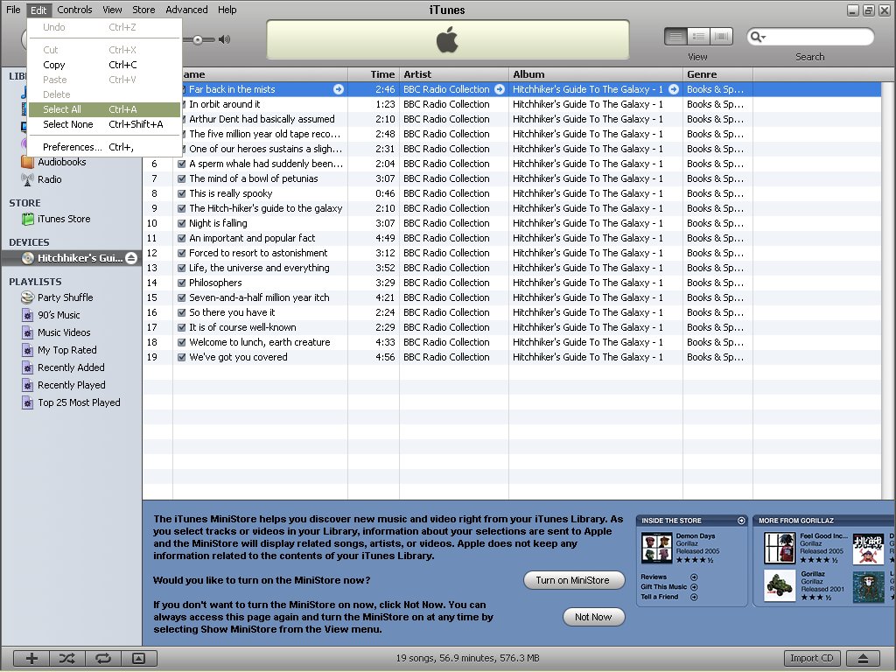Click the add playlist plus button
896x672 pixels.
pyautogui.click(x=31, y=658)
